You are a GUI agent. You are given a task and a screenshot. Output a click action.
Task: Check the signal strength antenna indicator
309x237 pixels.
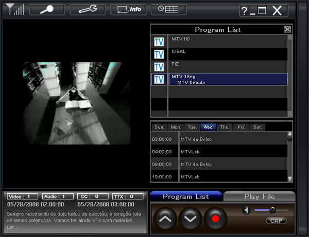pos(15,9)
